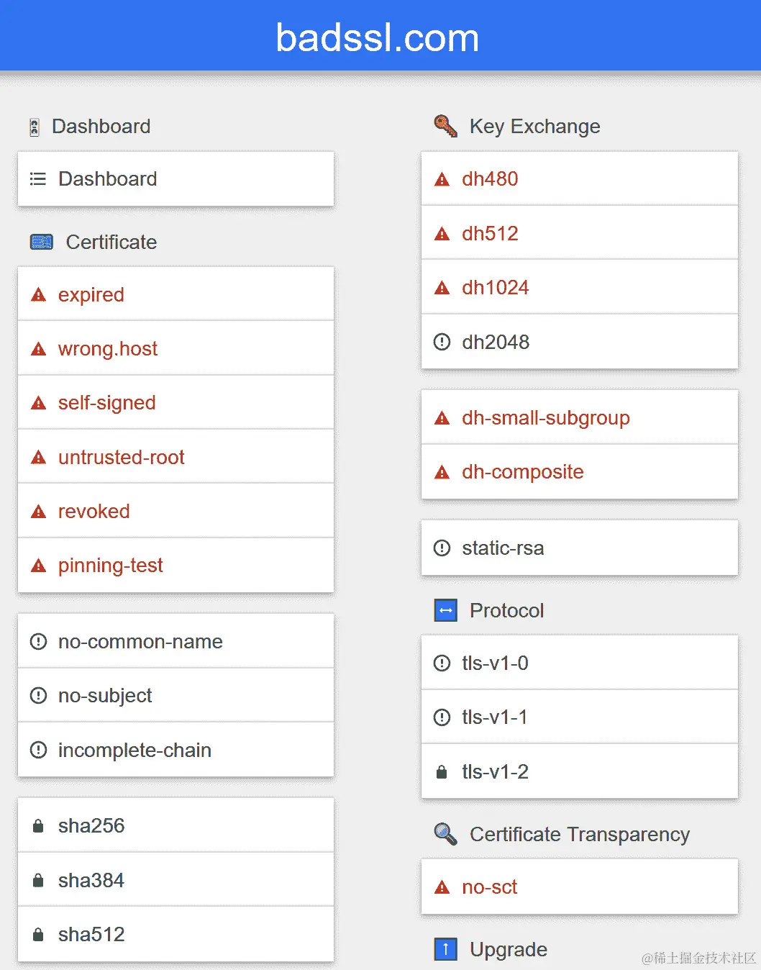Click warning icon beside dh-small-subgroup
761x970 pixels.
click(442, 418)
